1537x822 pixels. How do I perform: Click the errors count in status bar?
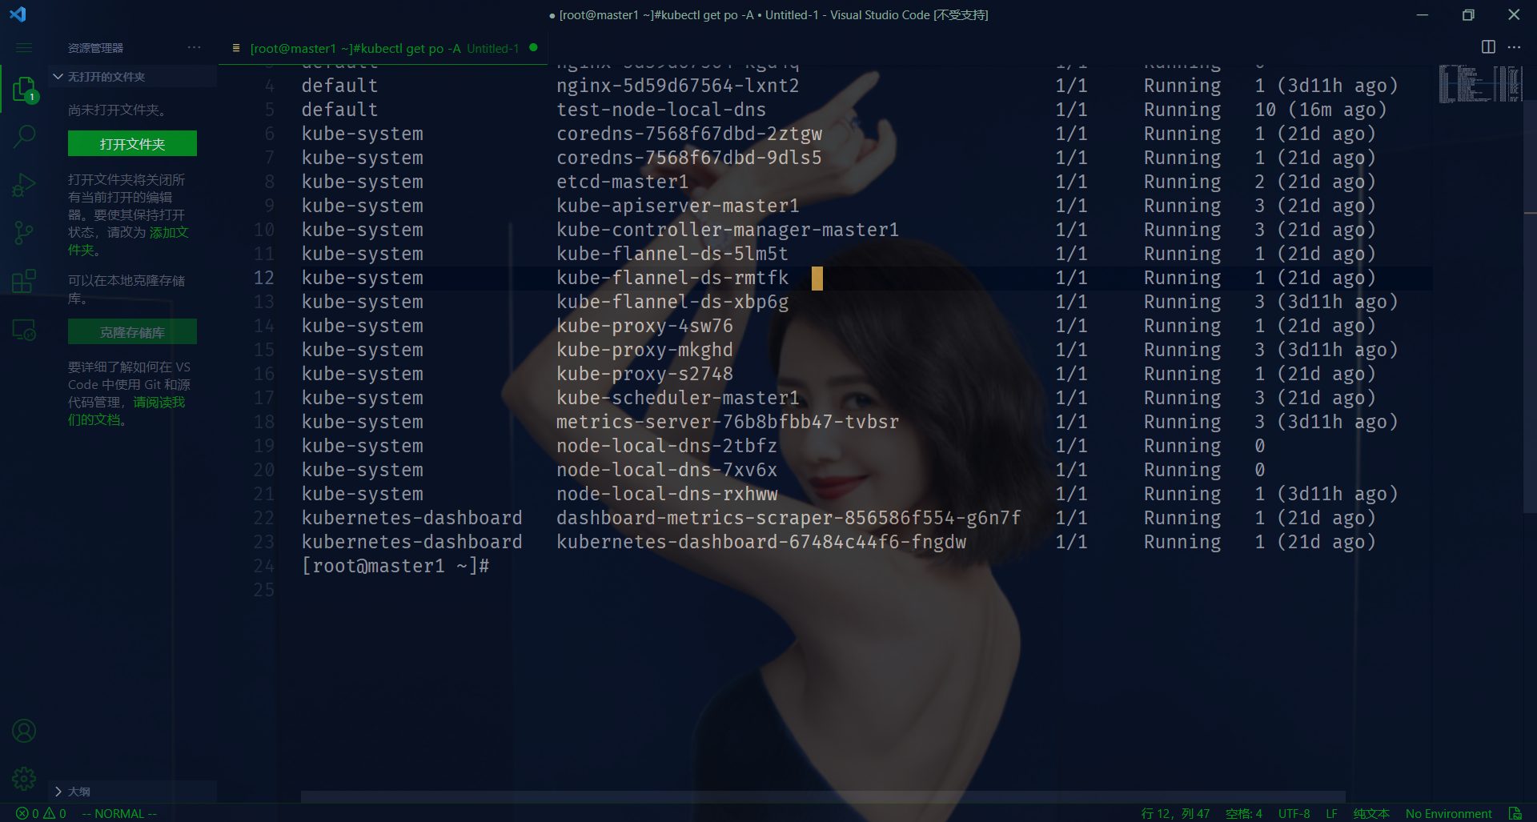click(x=27, y=813)
